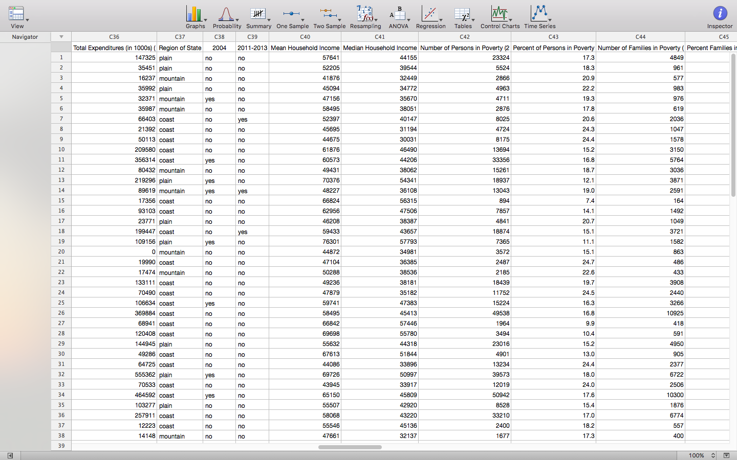The width and height of the screenshot is (737, 460).
Task: Click cell with value 147325
Action: [x=114, y=58]
